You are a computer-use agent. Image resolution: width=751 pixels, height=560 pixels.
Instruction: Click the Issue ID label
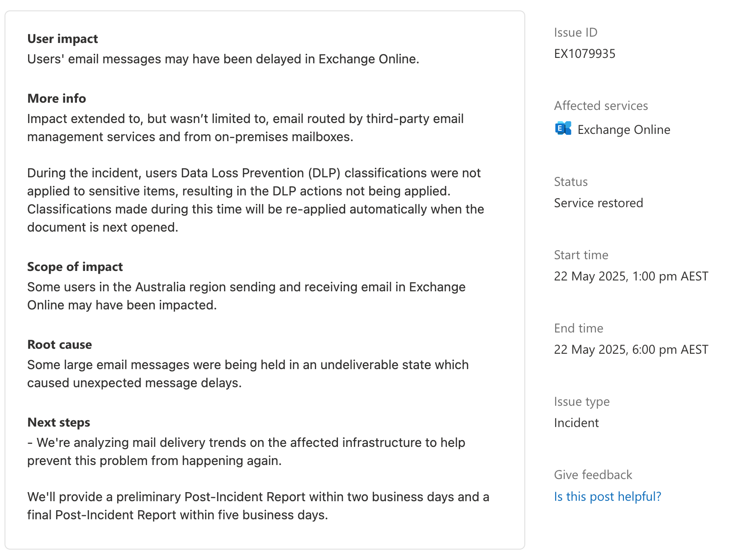(575, 33)
